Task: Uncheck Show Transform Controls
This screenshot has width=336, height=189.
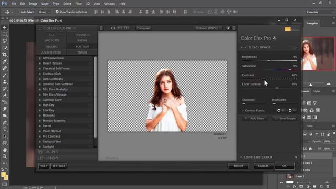Action: click(57, 12)
